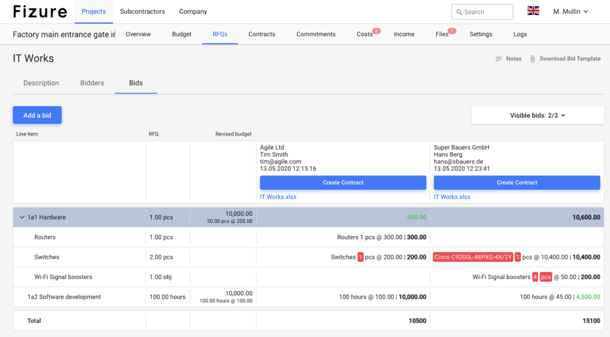The height and width of the screenshot is (337, 610).
Task: Select the Bids sub-tab
Action: pos(136,83)
